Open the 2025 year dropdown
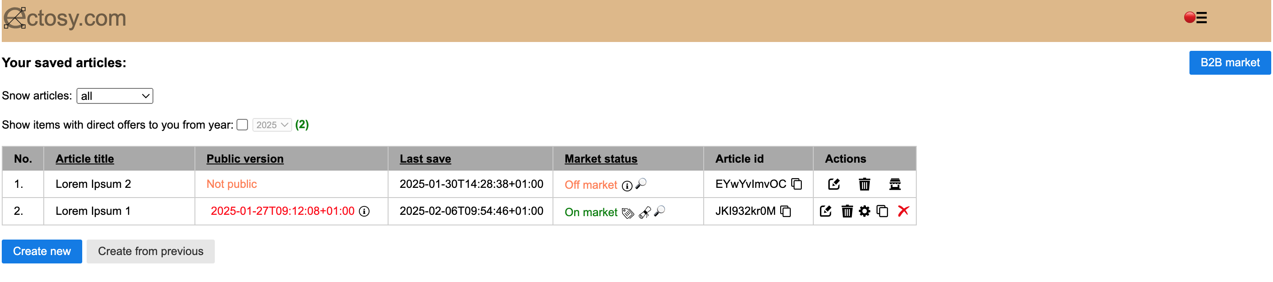Viewport: 1273px width, 282px height. tap(272, 125)
